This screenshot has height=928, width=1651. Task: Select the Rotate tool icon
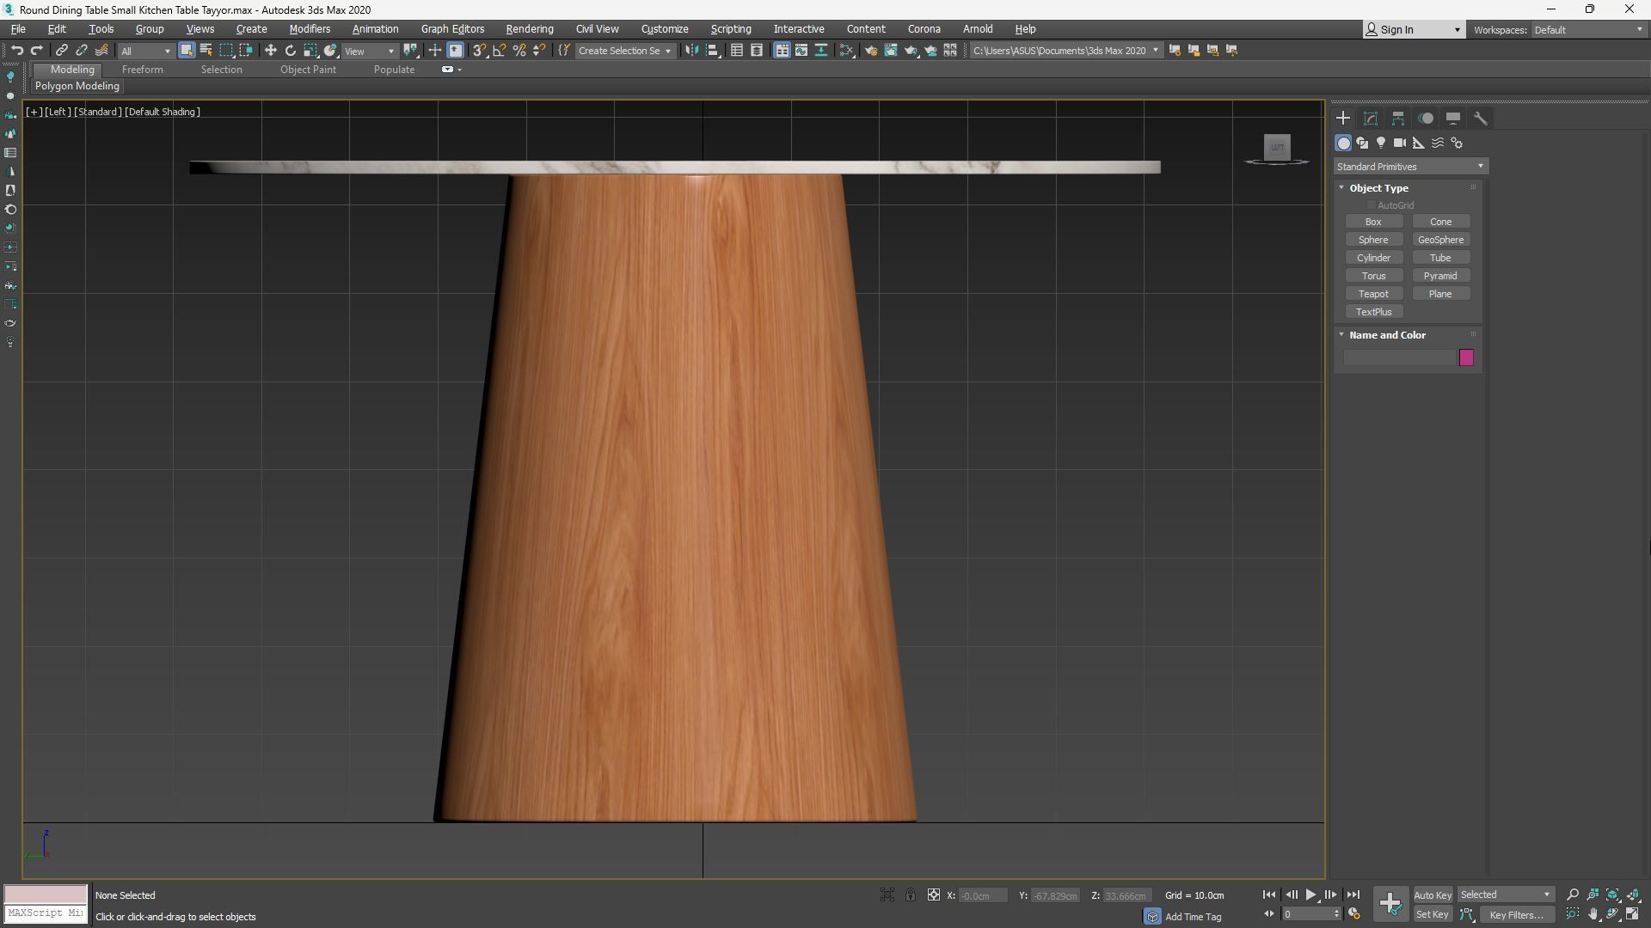click(x=291, y=51)
